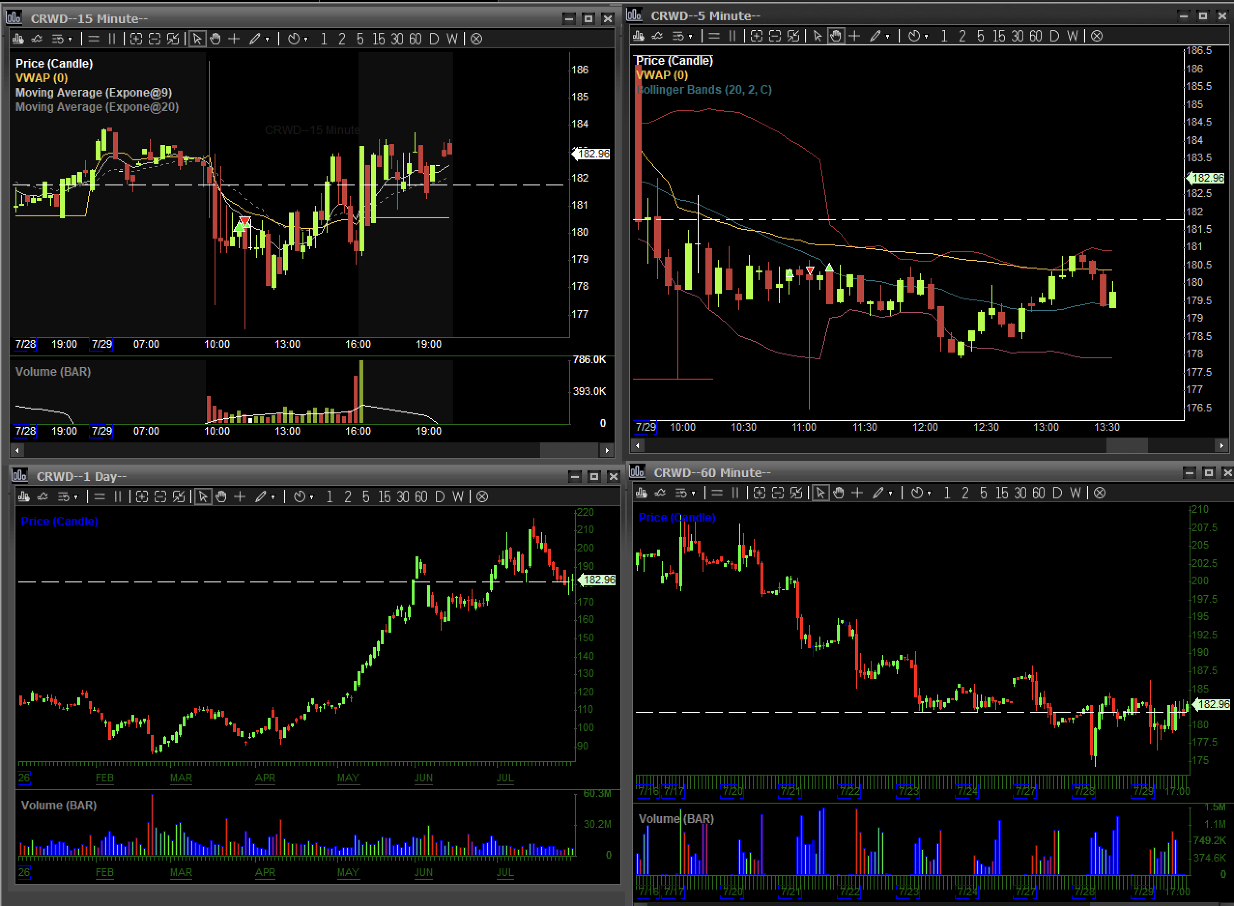Reset zoom on the 5 Minute chart
The width and height of the screenshot is (1234, 906).
[x=793, y=36]
